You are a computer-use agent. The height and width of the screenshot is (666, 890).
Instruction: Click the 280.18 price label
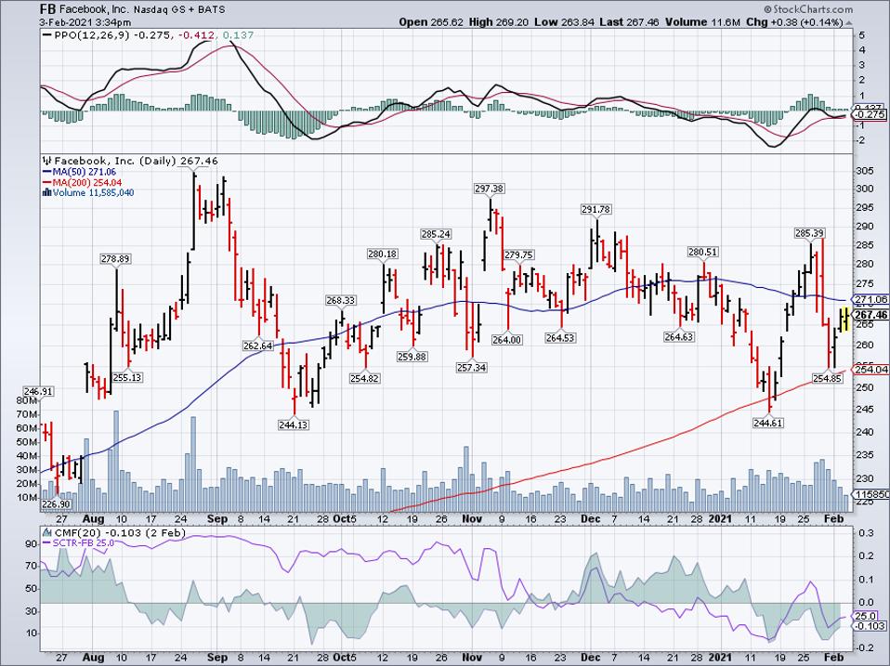tap(383, 254)
